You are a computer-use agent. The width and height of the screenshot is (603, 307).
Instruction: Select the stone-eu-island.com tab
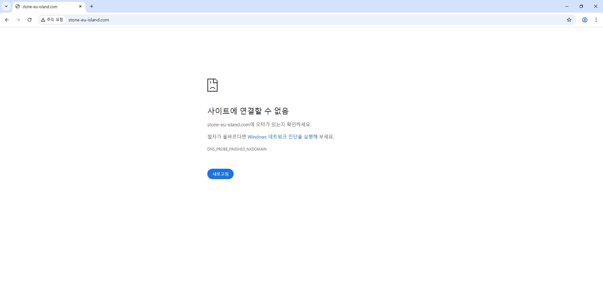pos(49,7)
